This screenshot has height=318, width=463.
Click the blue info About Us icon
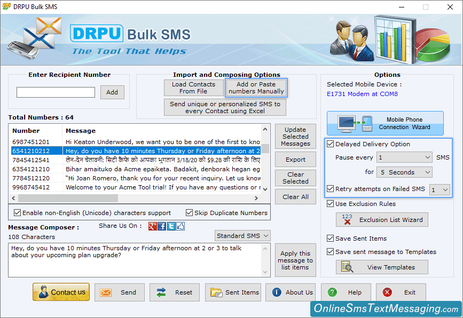tap(277, 292)
